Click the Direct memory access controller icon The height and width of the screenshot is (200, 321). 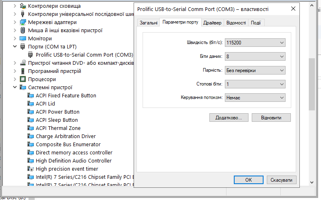coord(31,152)
